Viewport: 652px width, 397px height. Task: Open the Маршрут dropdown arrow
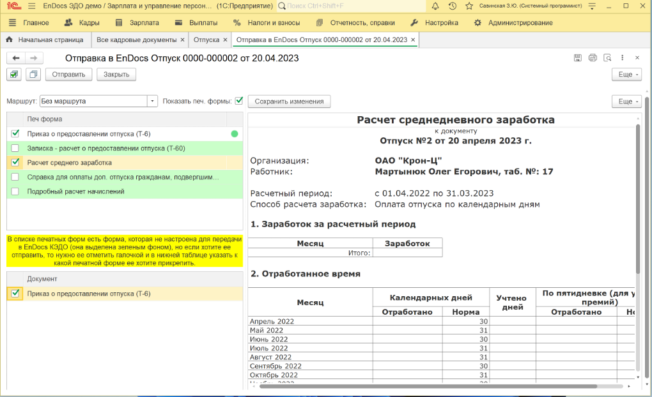152,101
